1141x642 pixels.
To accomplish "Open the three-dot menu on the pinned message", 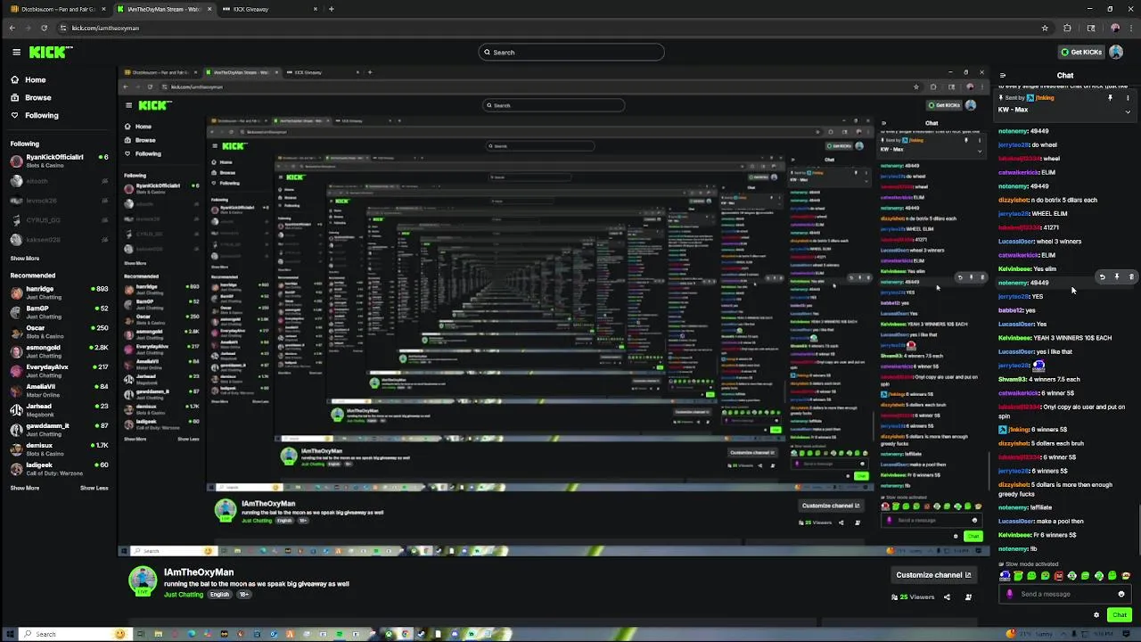I will point(1128,97).
